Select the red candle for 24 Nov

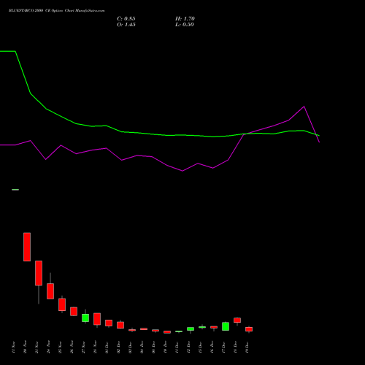[50, 291]
